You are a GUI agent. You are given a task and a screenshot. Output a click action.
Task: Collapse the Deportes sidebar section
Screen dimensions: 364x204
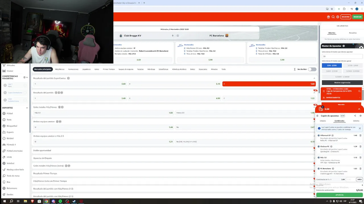(27, 108)
